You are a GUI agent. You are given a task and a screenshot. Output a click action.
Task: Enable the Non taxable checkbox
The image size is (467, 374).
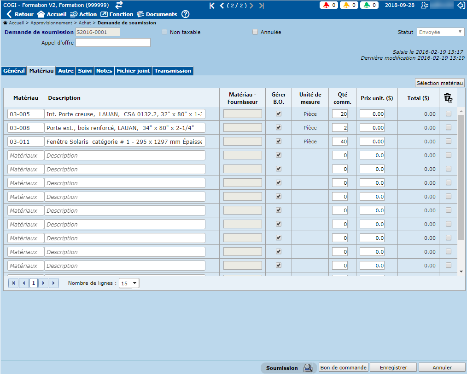point(164,32)
